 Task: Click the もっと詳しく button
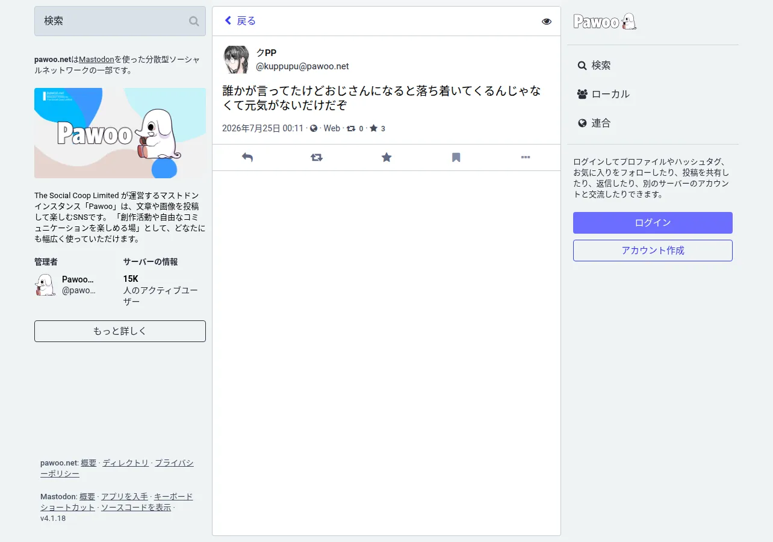coord(120,331)
